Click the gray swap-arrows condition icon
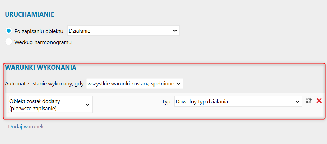Screen dimensions: 327x144 (309, 101)
